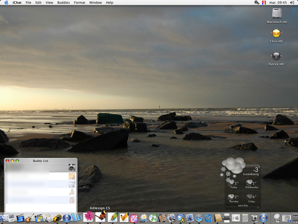Launch GarageBand guitar icon in dock
298x224 pixels.
(x=29, y=218)
